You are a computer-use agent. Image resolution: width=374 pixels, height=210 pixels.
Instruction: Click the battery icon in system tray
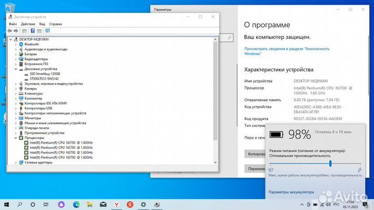pos(315,205)
